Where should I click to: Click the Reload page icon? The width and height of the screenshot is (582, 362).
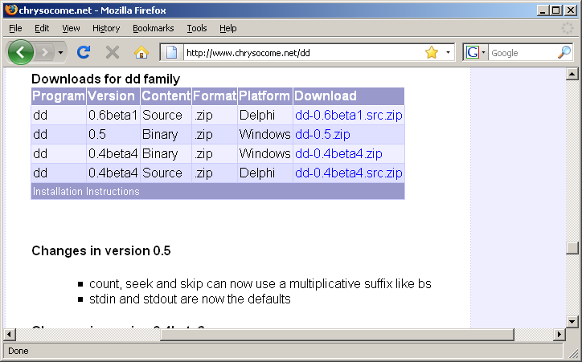(x=83, y=52)
